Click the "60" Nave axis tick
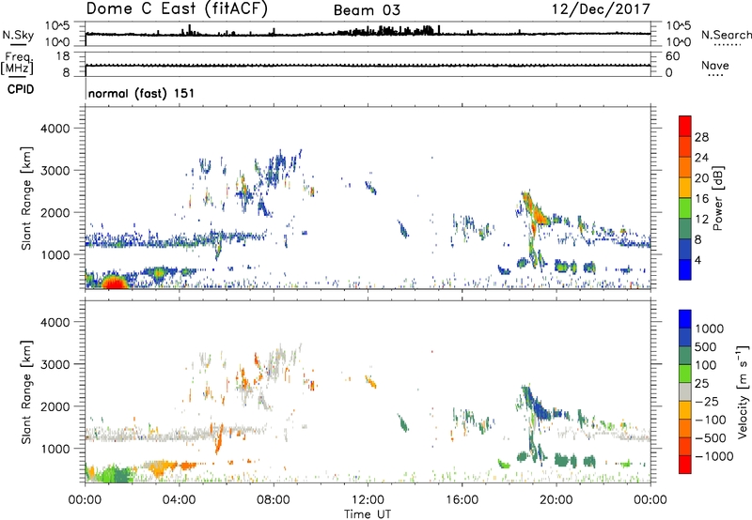This screenshot has height=520, width=752. click(672, 56)
